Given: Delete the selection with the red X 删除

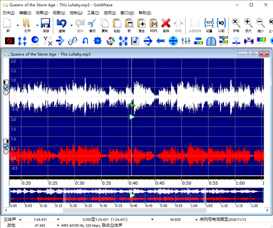Looking at the screenshot, I should pyautogui.click(x=166, y=23).
